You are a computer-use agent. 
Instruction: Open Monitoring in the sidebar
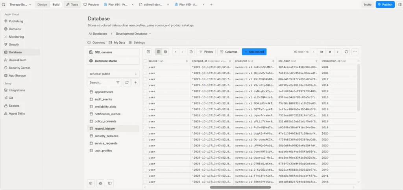[x=21, y=37]
